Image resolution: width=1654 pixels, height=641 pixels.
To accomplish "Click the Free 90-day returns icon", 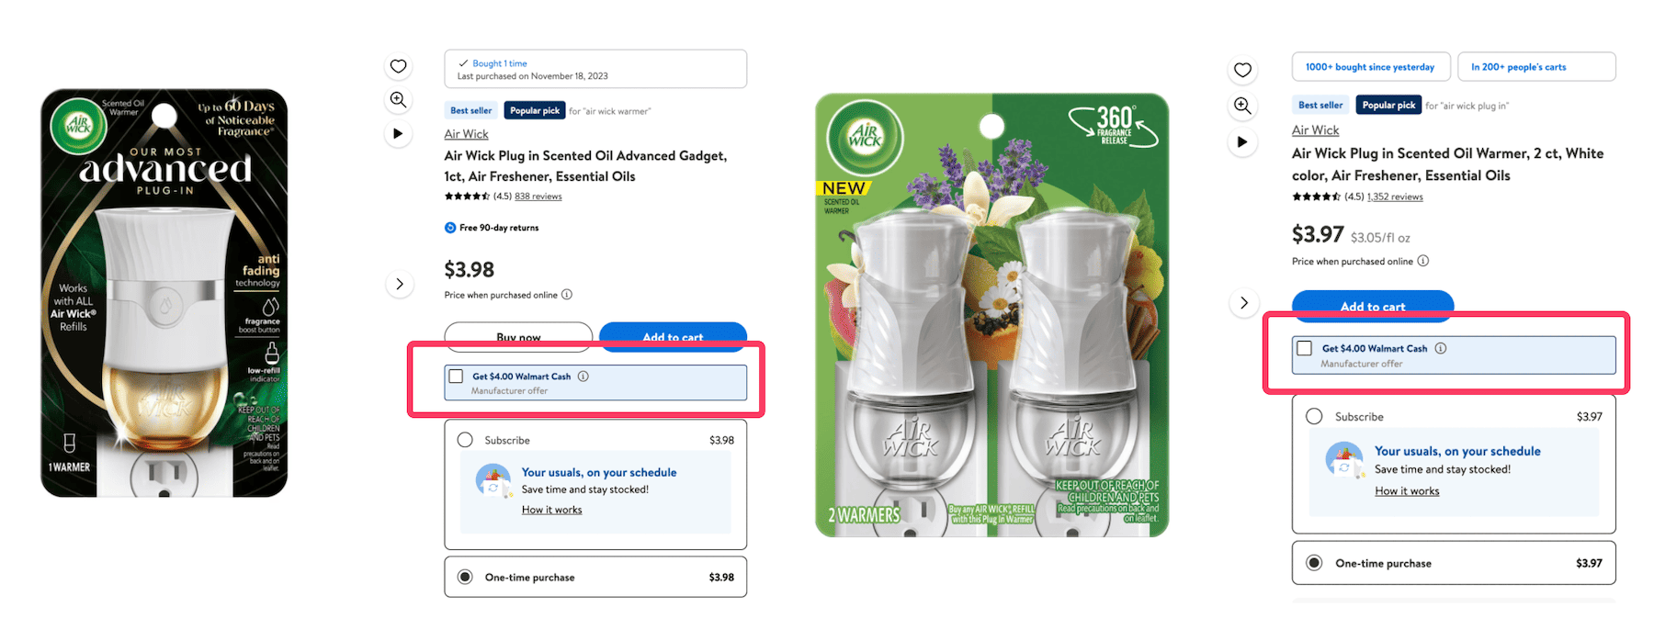I will click(449, 227).
